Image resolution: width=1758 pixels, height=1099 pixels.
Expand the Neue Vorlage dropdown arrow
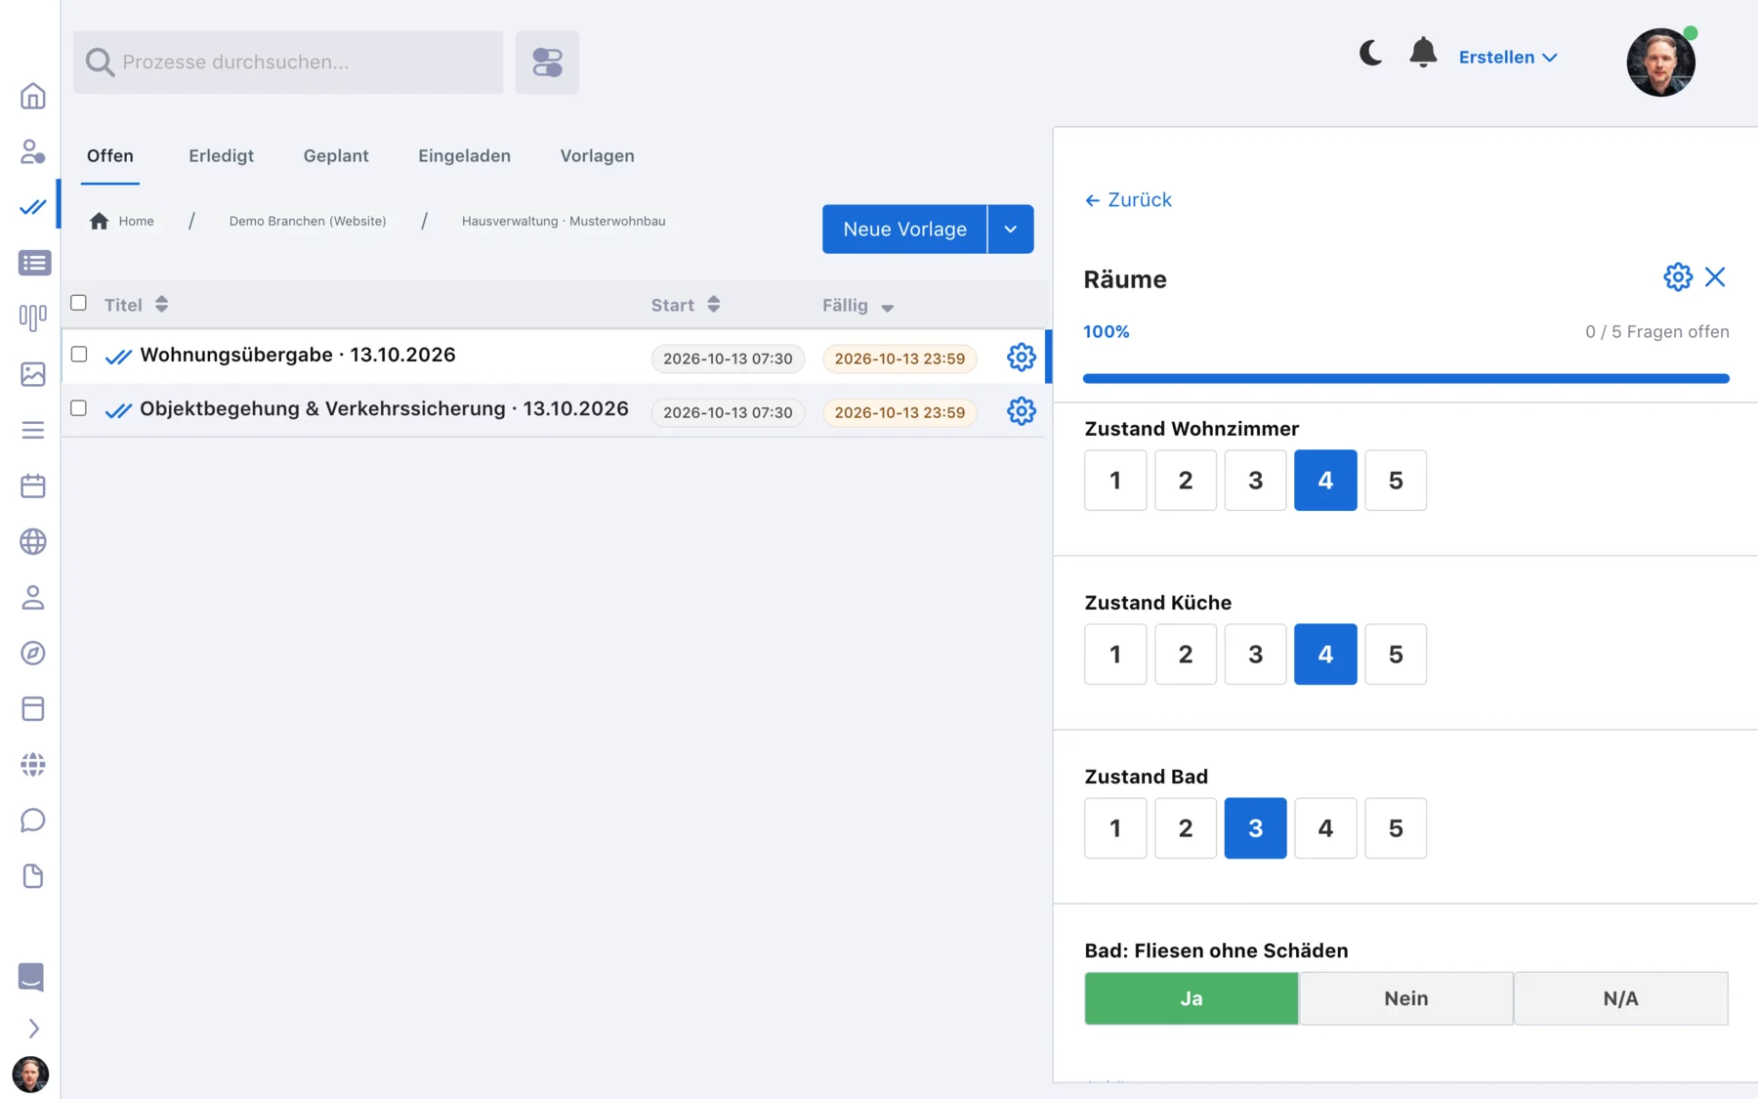coord(1011,229)
